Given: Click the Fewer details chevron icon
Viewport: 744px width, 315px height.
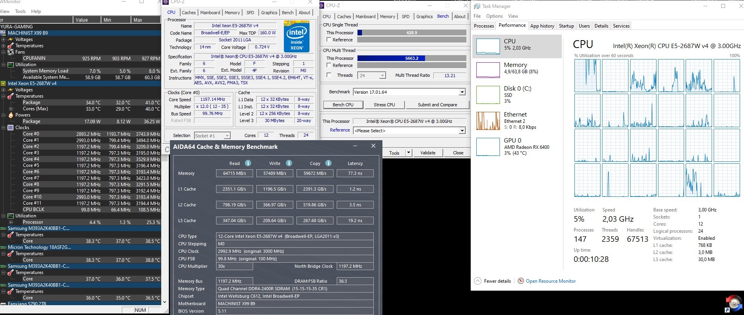Looking at the screenshot, I should [x=477, y=281].
